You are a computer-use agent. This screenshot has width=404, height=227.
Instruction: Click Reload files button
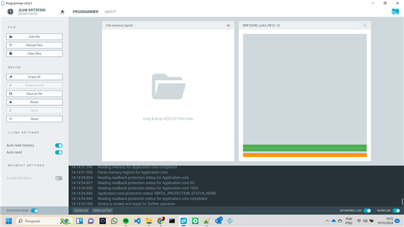(x=34, y=45)
